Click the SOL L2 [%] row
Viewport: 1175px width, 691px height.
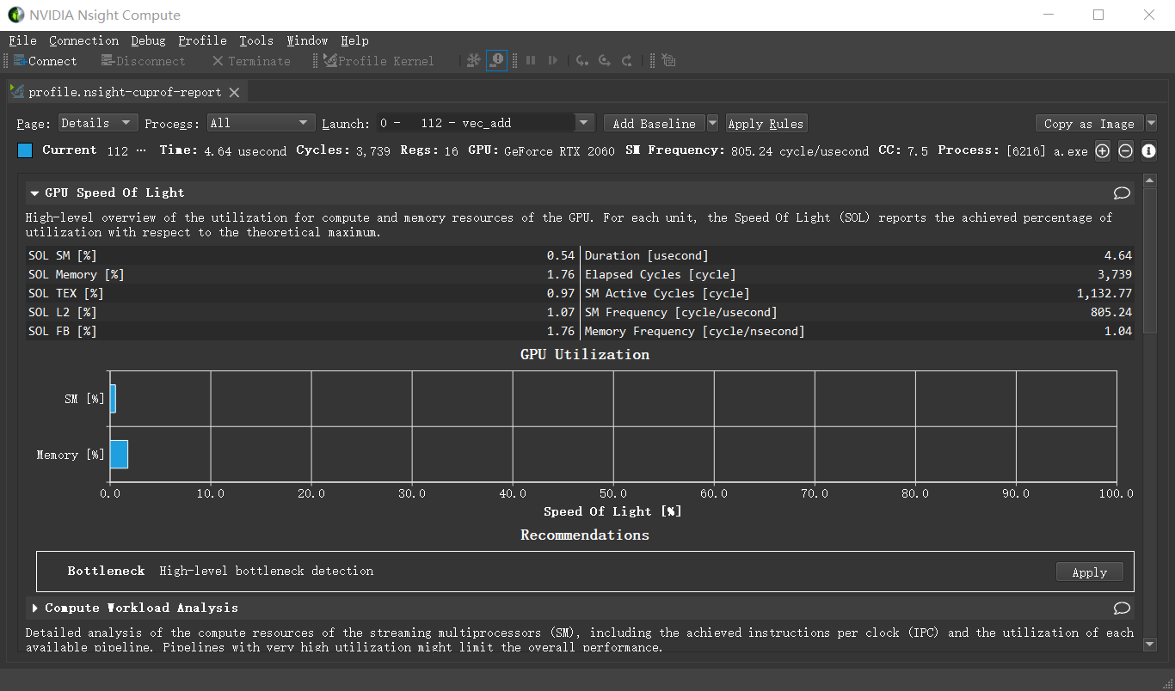coord(302,312)
